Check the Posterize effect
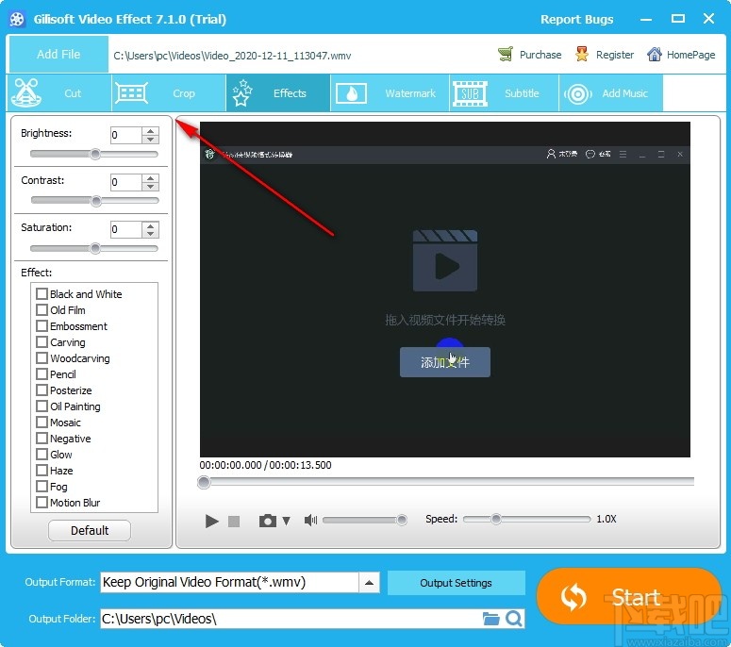This screenshot has width=731, height=647. coord(42,390)
